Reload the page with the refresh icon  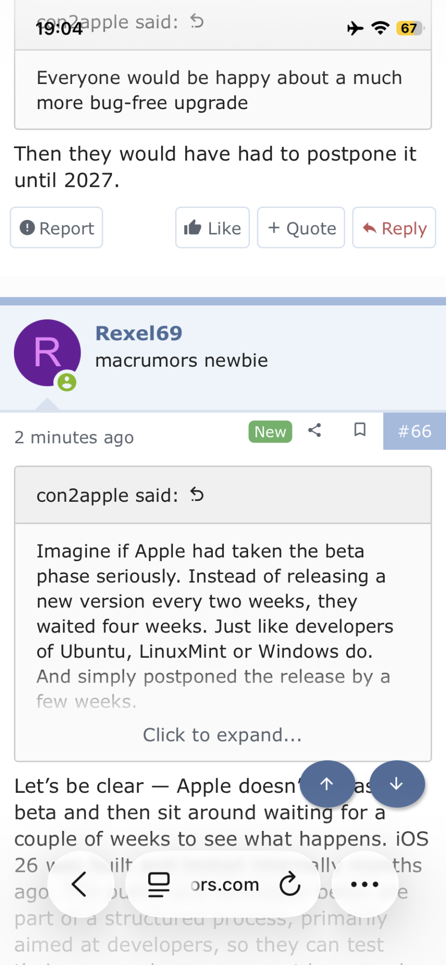(x=290, y=884)
